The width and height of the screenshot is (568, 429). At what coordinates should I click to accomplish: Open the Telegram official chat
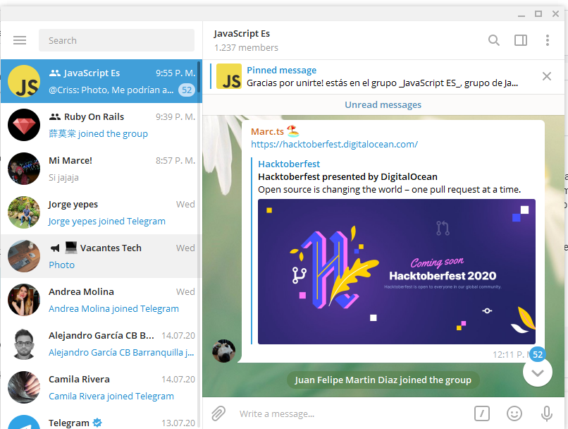point(101,419)
